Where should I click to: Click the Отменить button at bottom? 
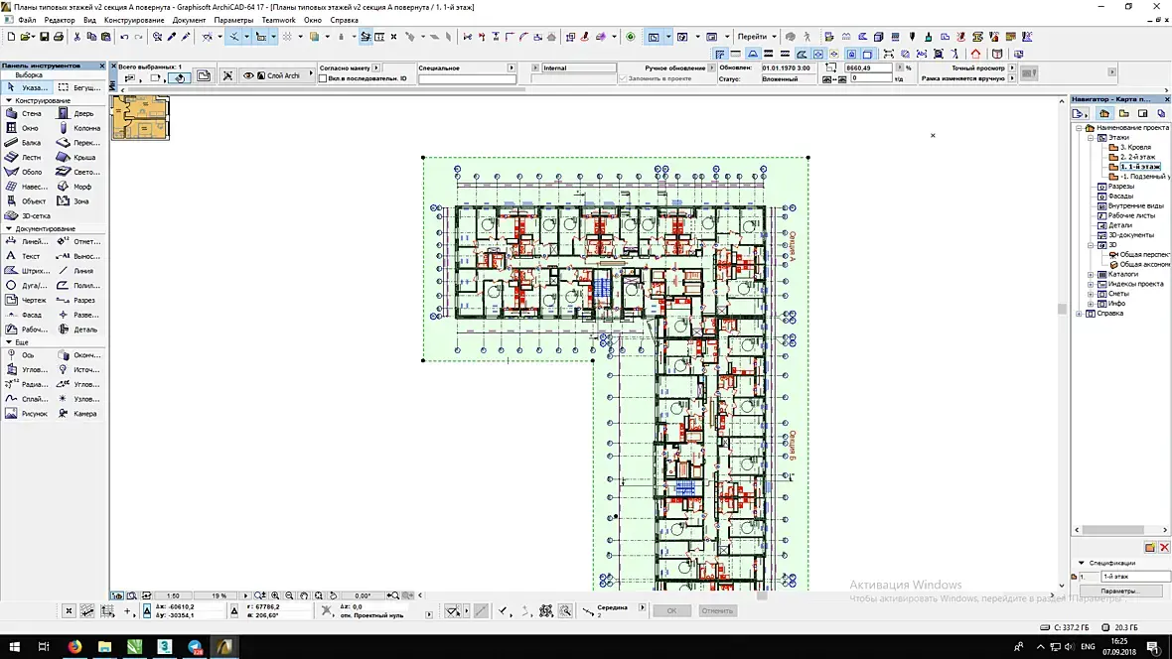click(x=717, y=610)
